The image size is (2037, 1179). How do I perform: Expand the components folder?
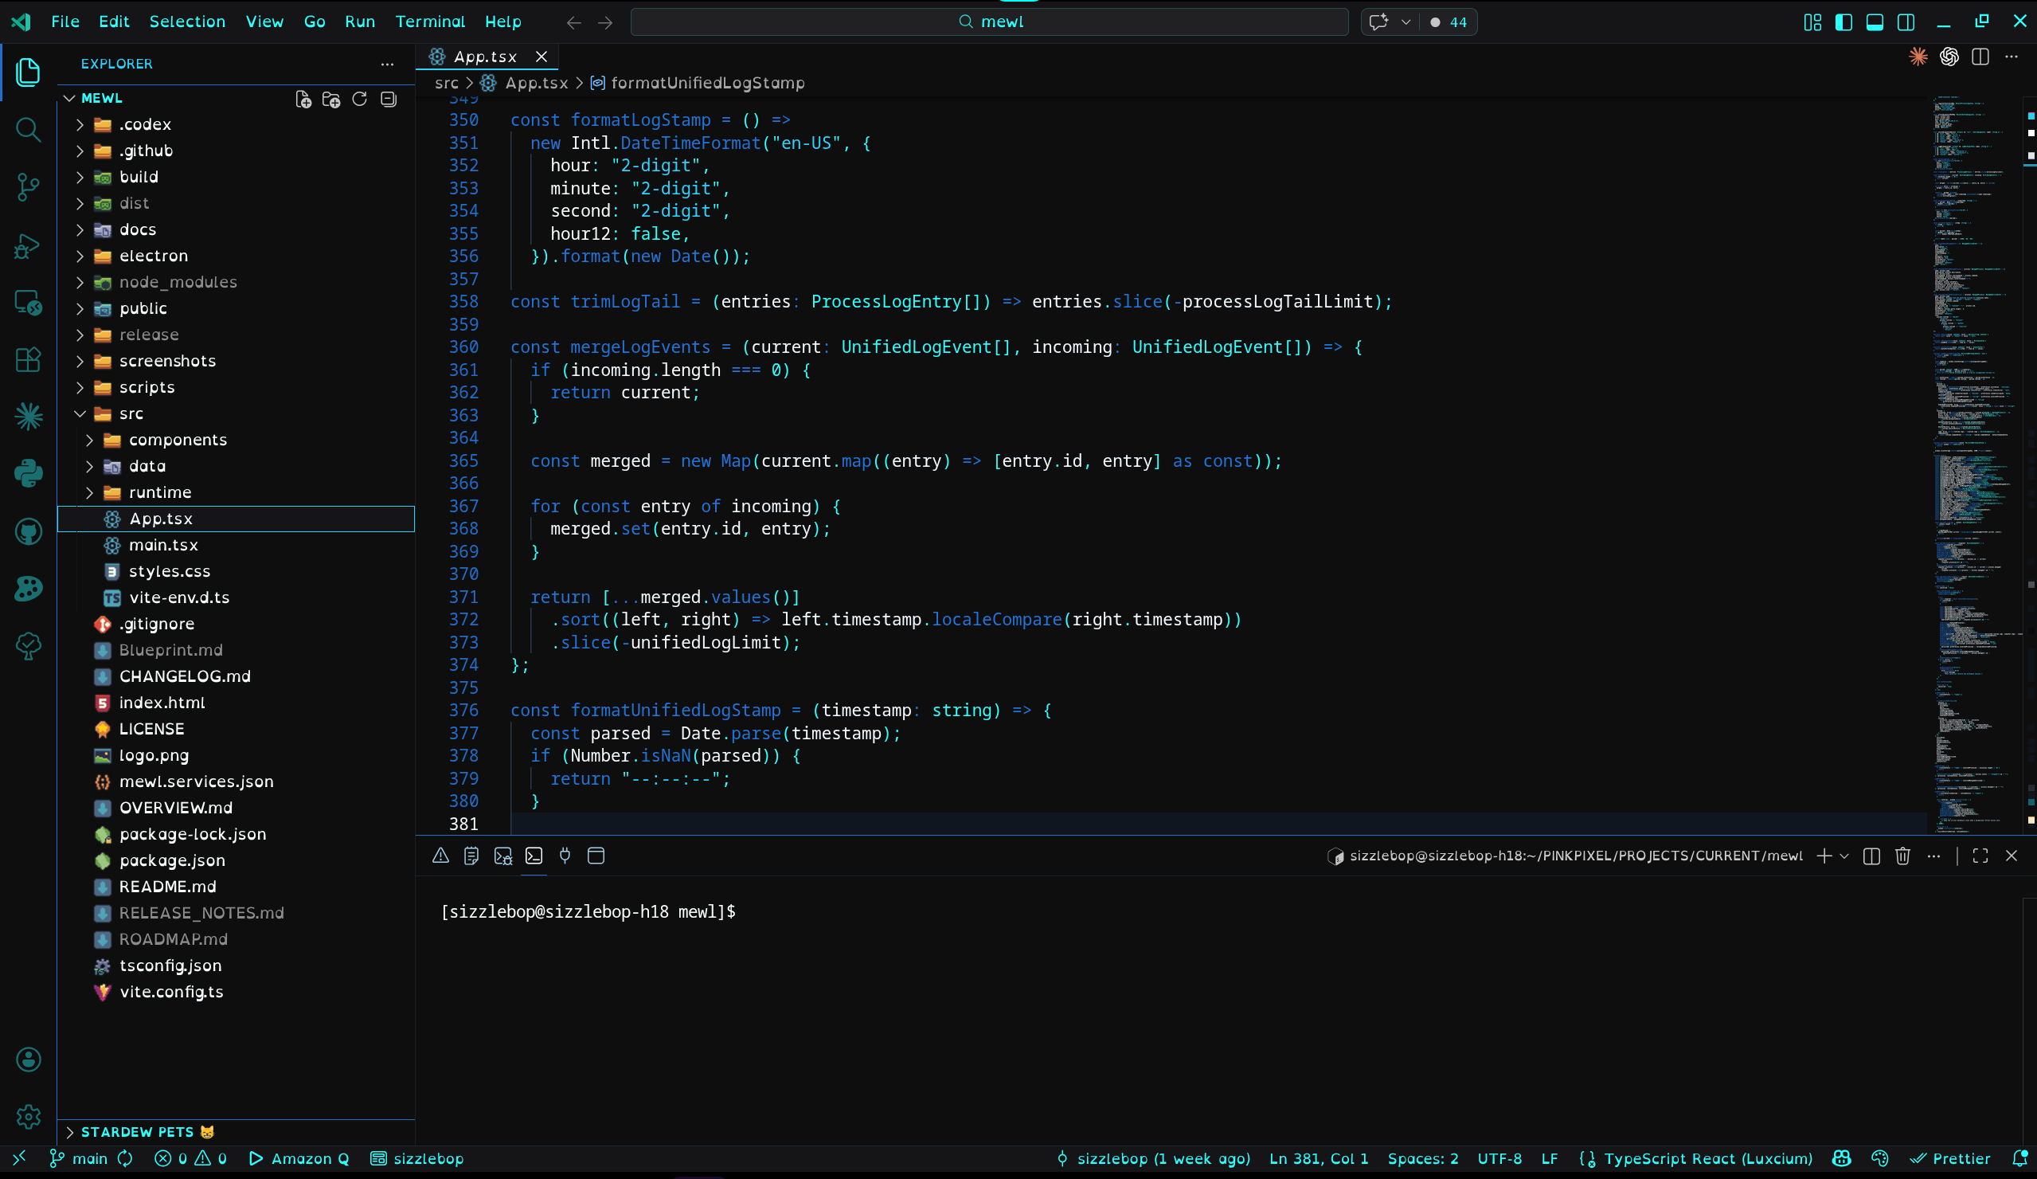pos(177,440)
